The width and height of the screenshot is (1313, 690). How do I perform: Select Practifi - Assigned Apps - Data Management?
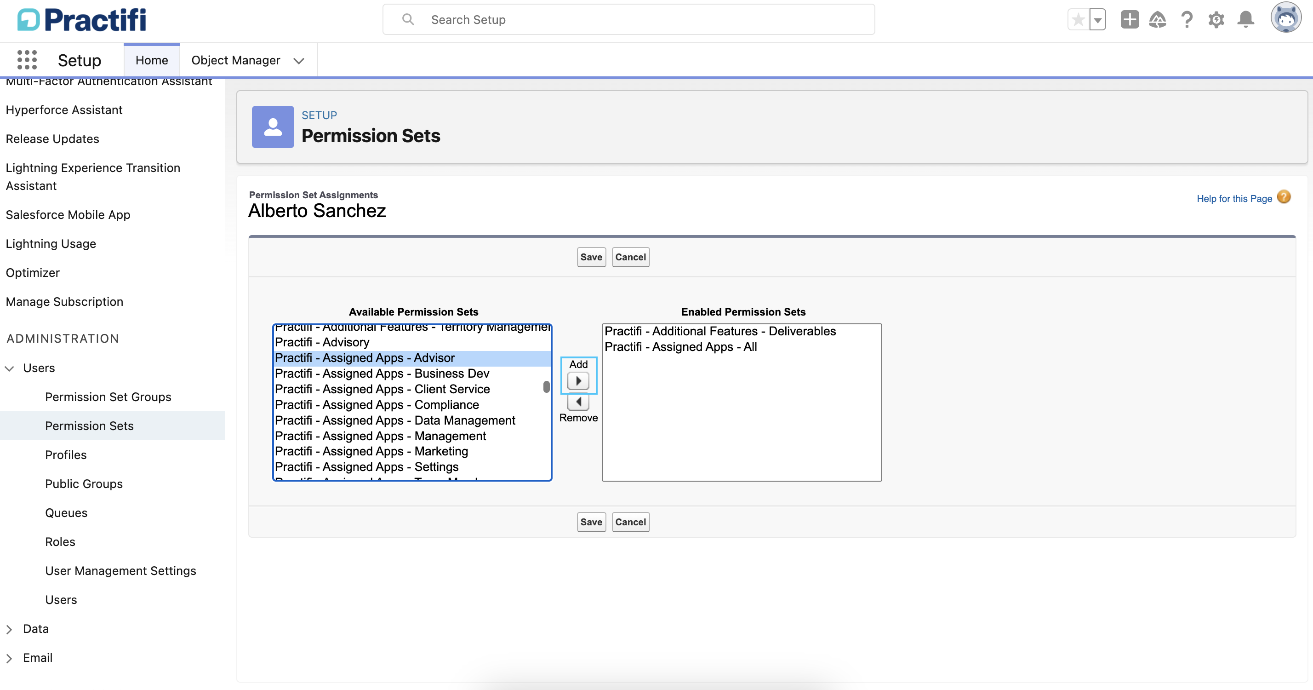point(412,420)
